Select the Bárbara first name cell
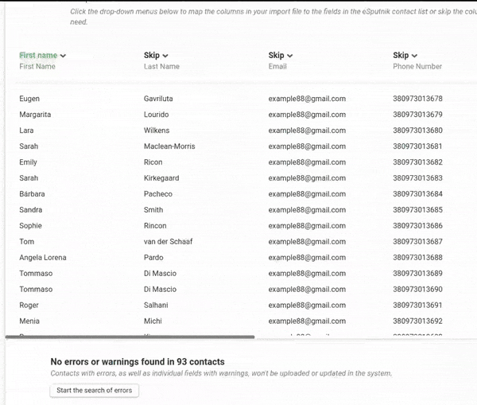Screen dimensions: 477x405 point(33,194)
